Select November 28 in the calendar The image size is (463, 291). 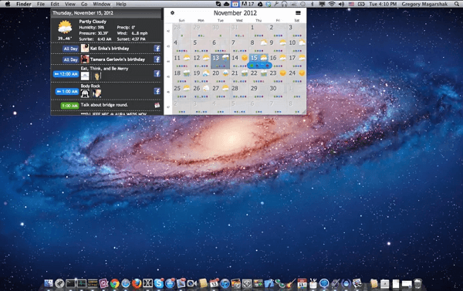pyautogui.click(x=239, y=92)
